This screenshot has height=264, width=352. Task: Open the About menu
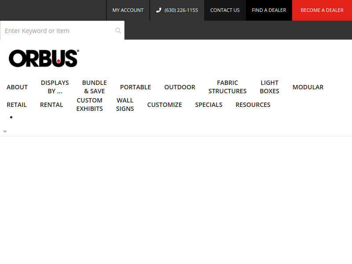click(x=17, y=87)
